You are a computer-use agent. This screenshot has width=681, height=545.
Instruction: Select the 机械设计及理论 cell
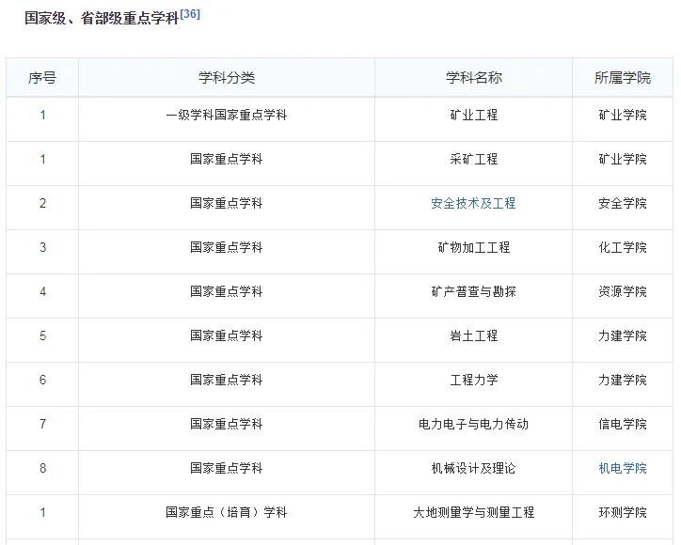473,468
